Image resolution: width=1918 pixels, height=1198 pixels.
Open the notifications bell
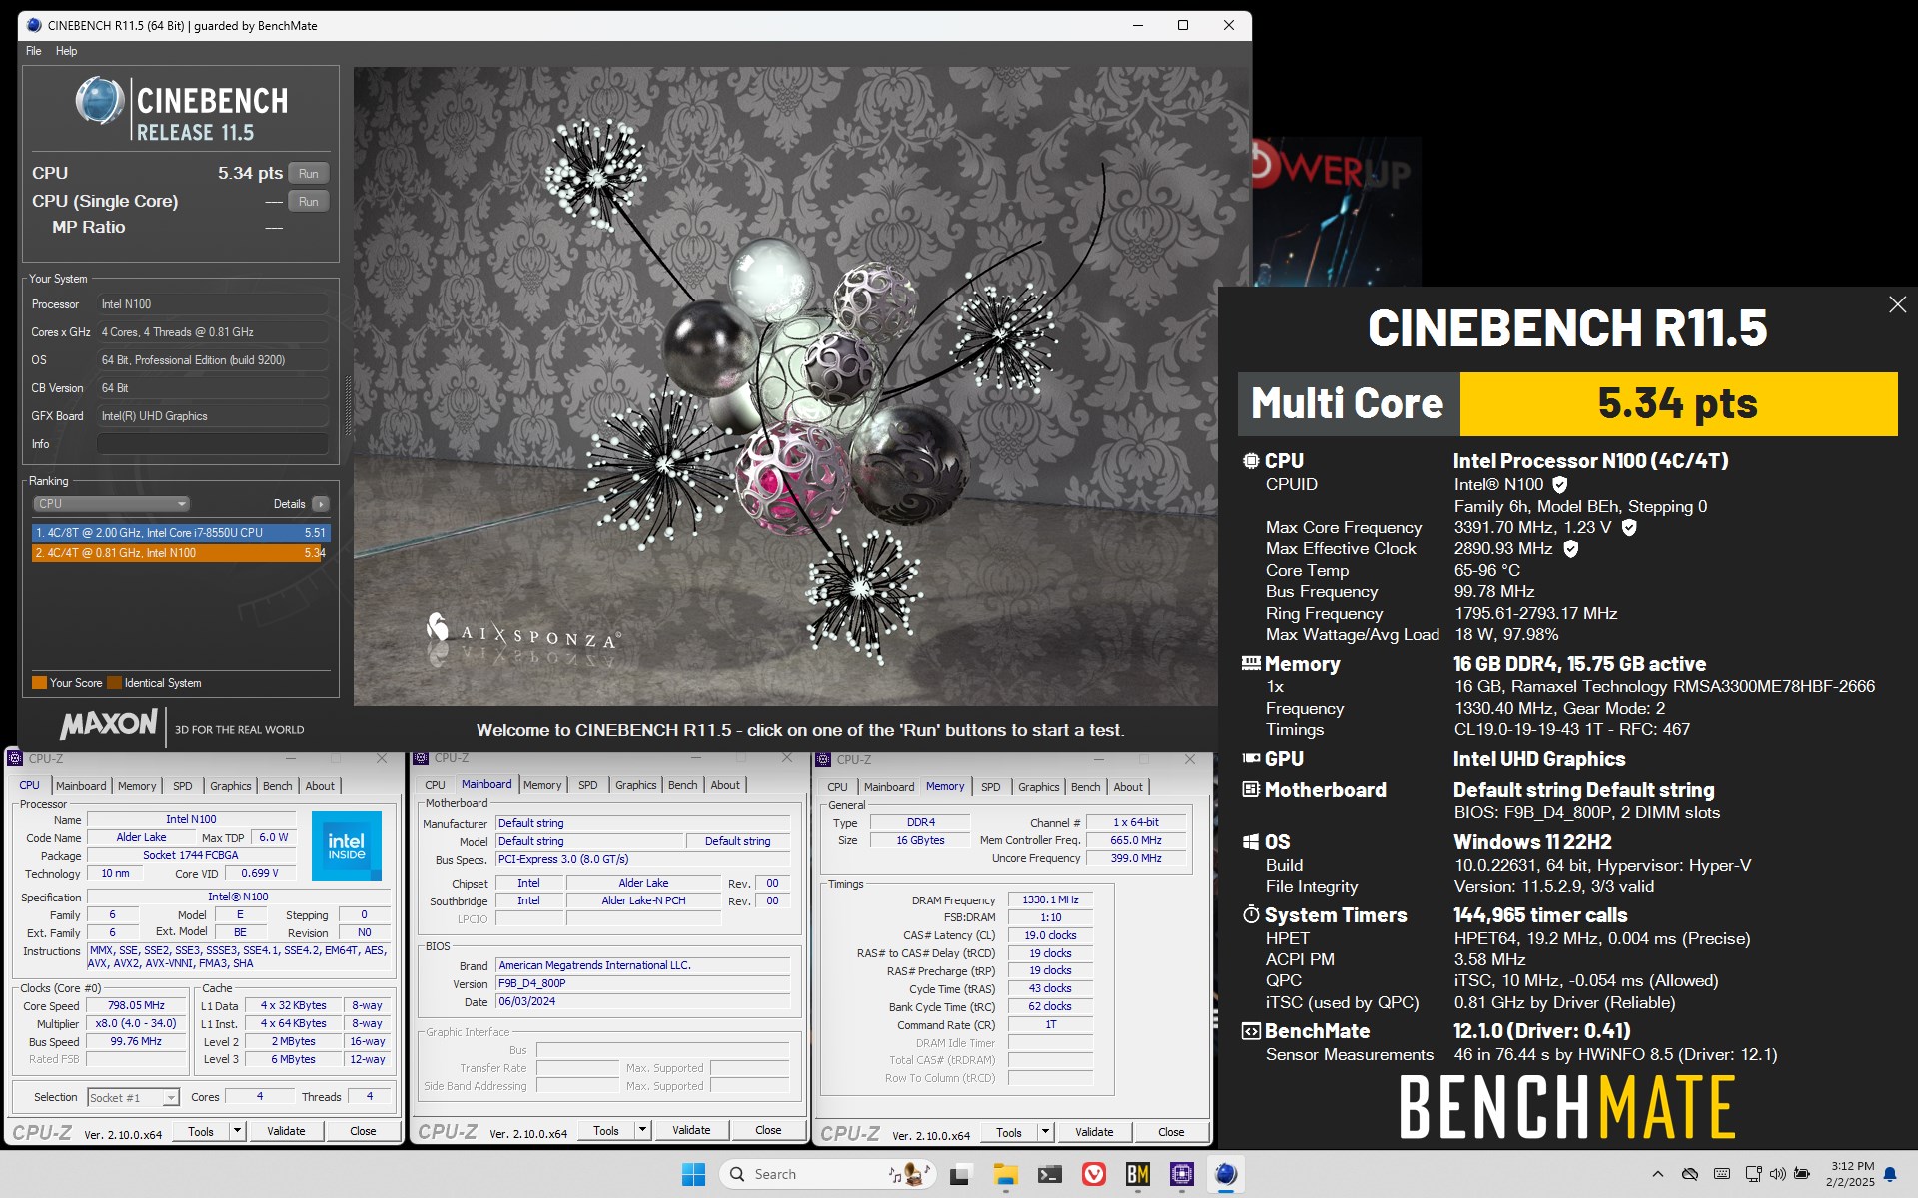coord(1890,1174)
